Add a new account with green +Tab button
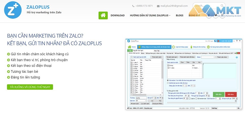 click(x=130, y=50)
